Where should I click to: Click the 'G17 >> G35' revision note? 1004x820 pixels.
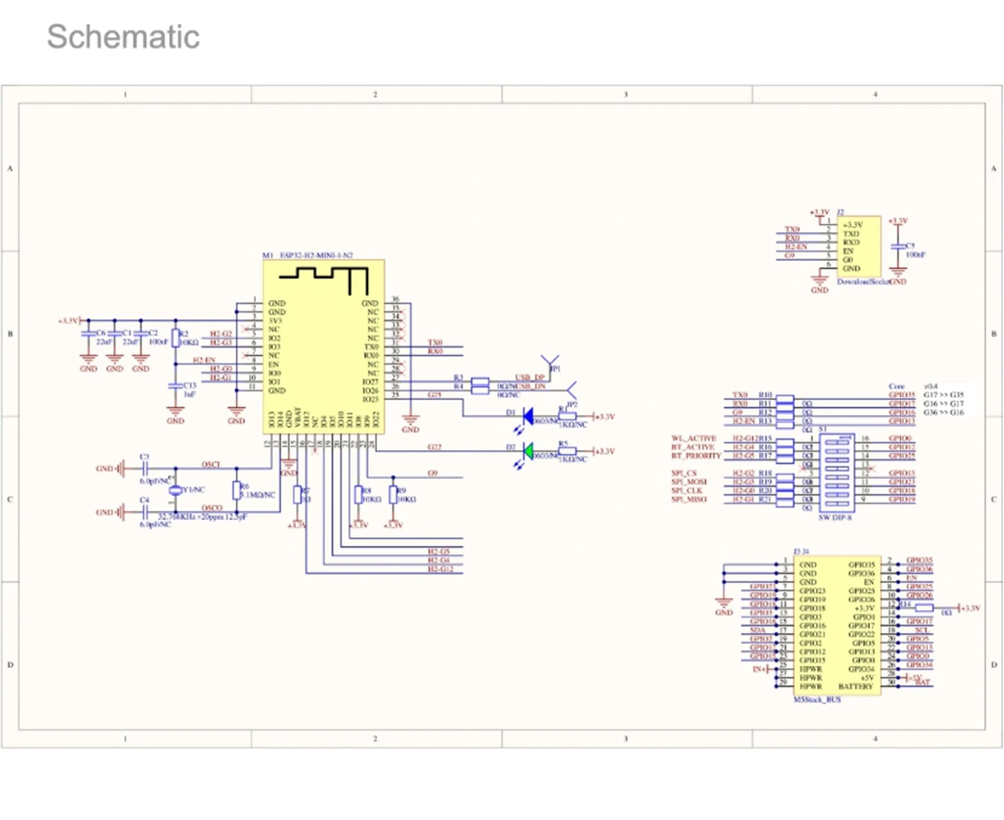click(943, 394)
